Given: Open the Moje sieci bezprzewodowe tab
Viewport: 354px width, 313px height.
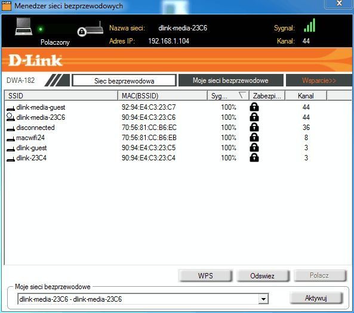Looking at the screenshot, I should pyautogui.click(x=231, y=80).
